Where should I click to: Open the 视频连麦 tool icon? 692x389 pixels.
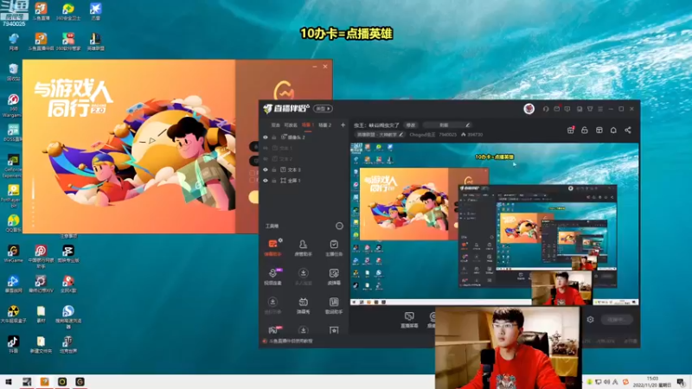click(x=272, y=276)
